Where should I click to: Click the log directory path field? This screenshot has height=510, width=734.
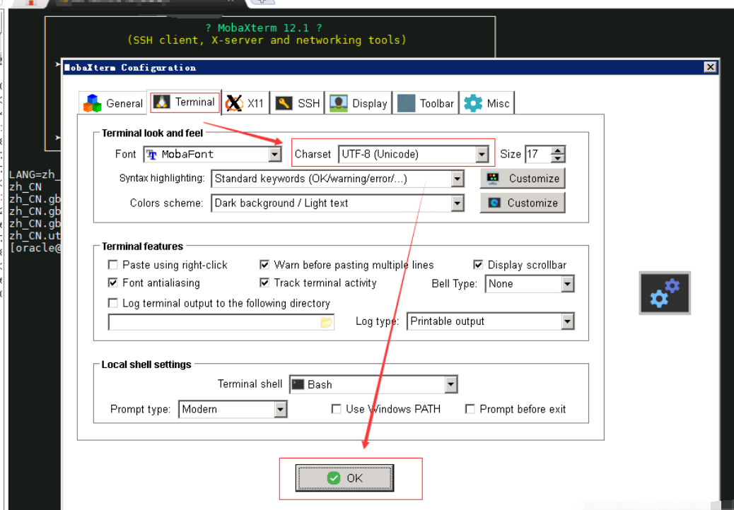click(x=221, y=322)
